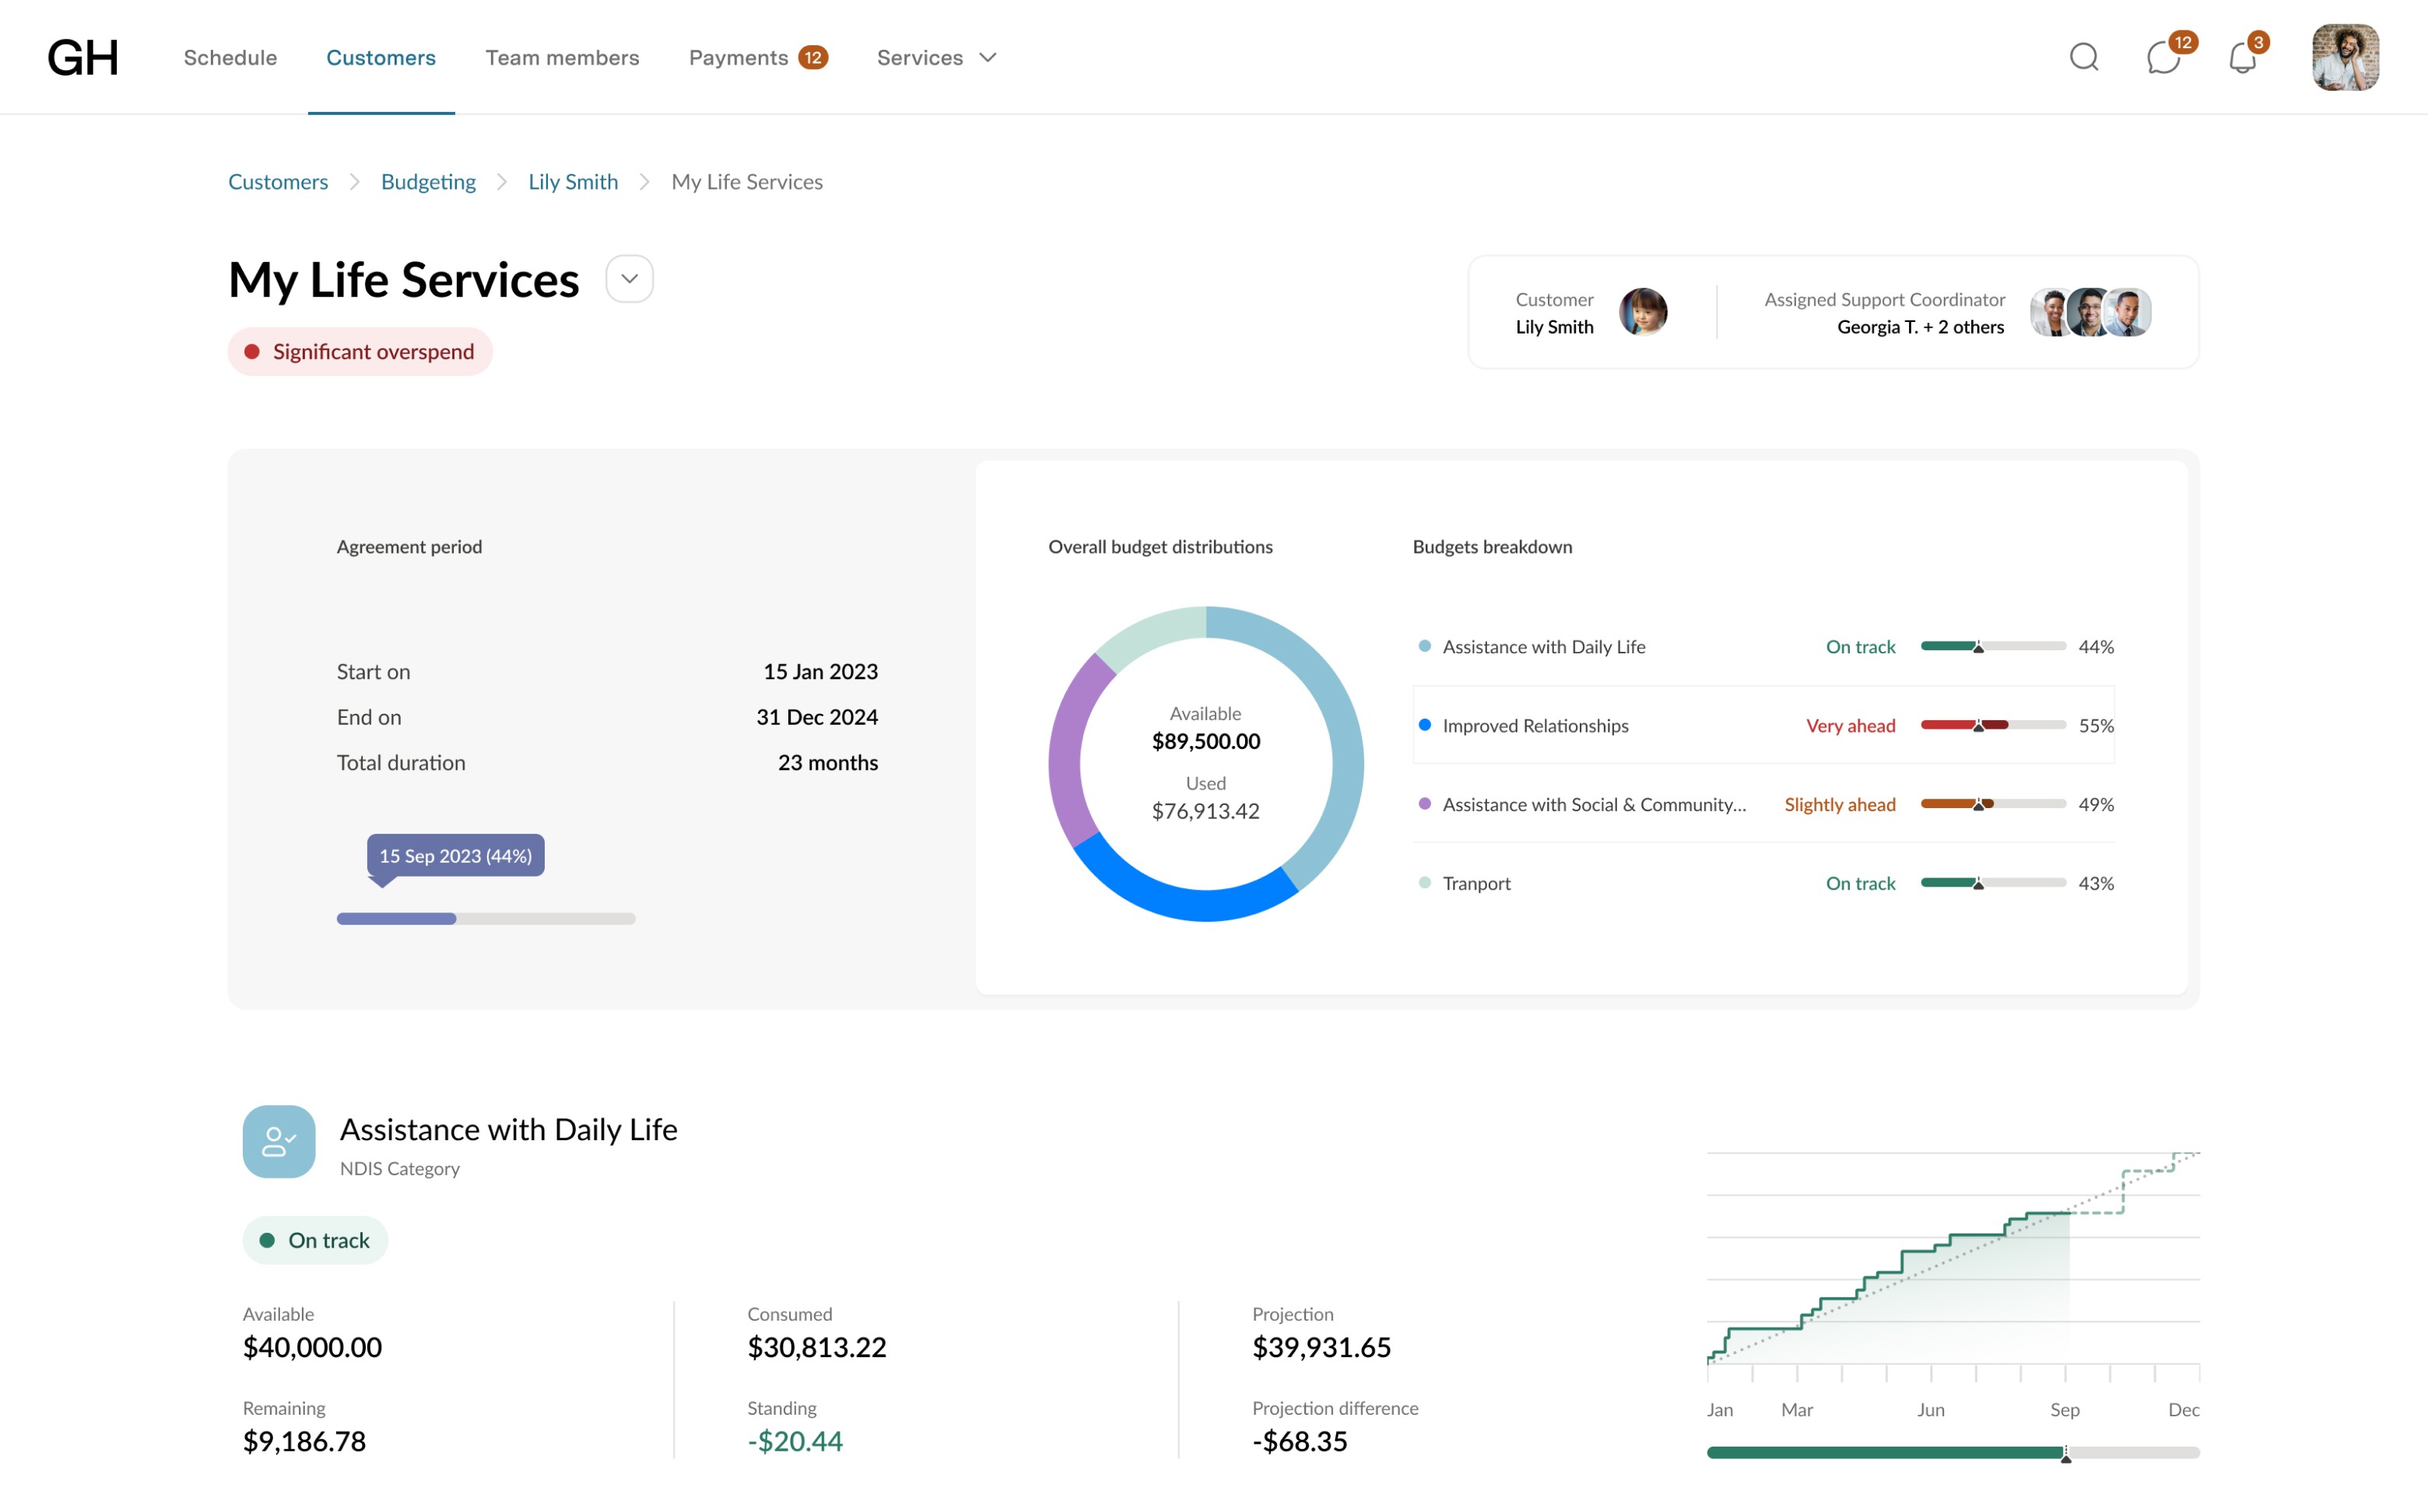
Task: Click the Tranport budget row
Action: (x=1763, y=883)
